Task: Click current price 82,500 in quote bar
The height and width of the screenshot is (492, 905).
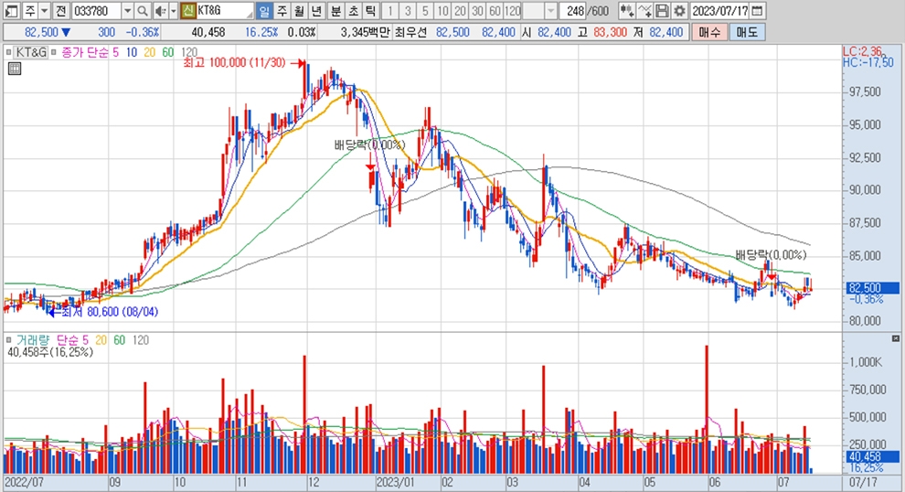Action: (x=41, y=32)
